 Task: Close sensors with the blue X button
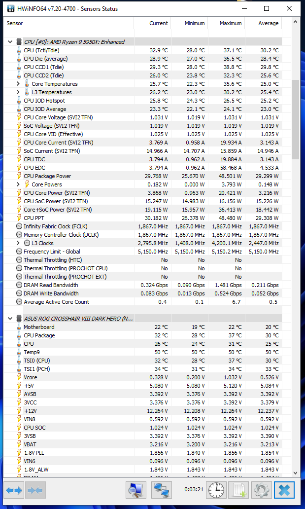click(x=284, y=490)
